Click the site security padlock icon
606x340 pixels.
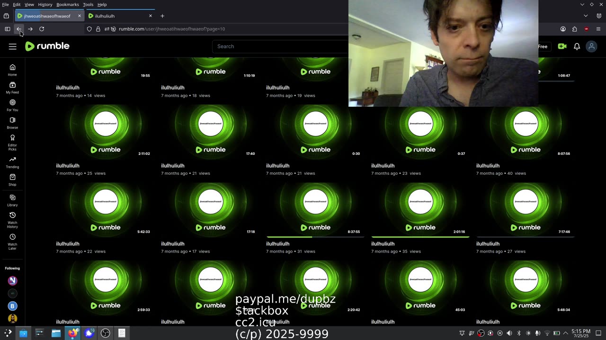click(x=98, y=29)
